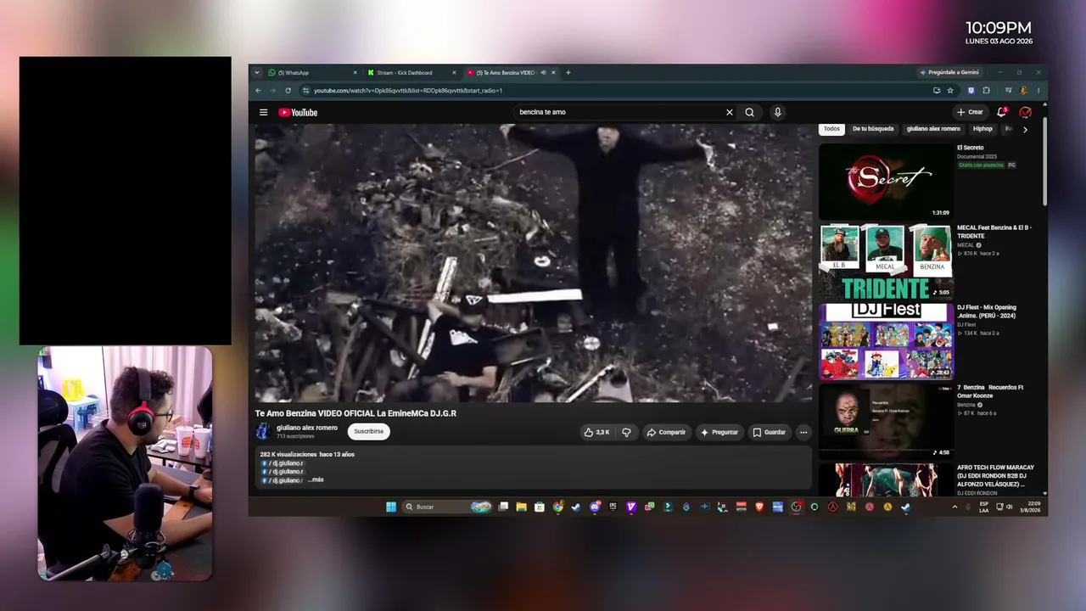This screenshot has height=611, width=1086.
Task: Open the YouTube account avatar menu
Action: pos(1025,112)
